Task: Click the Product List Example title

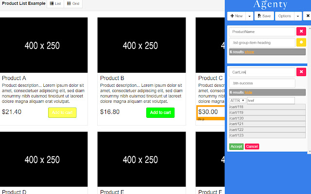Action: 24,3
